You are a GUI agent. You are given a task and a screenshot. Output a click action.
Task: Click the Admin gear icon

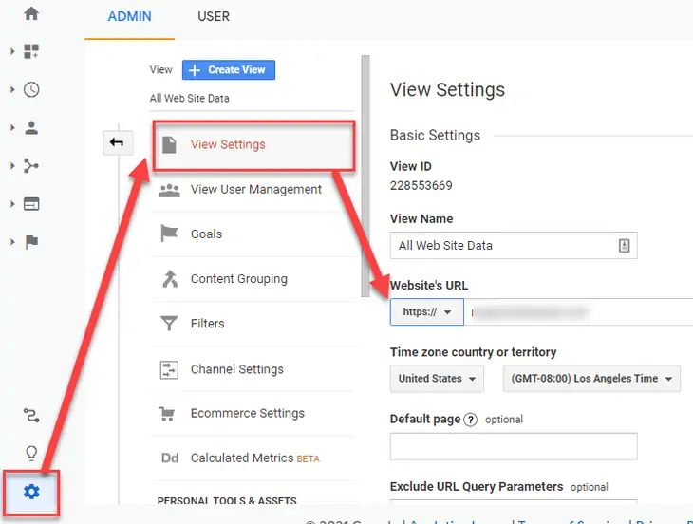coord(31,492)
